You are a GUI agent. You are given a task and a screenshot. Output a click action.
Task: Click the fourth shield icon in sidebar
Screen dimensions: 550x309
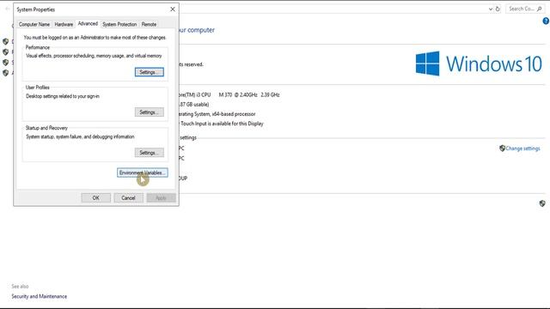[6, 73]
